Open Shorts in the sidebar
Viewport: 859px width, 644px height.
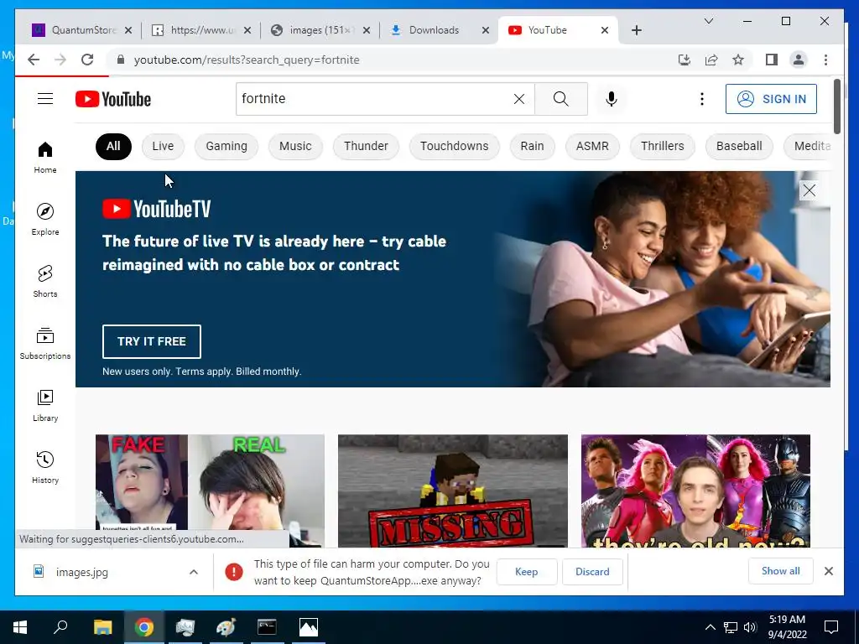tap(45, 282)
